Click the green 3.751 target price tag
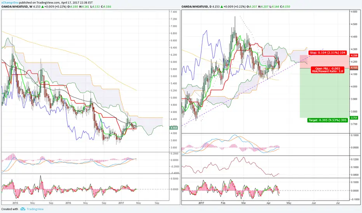 [x=354, y=118]
